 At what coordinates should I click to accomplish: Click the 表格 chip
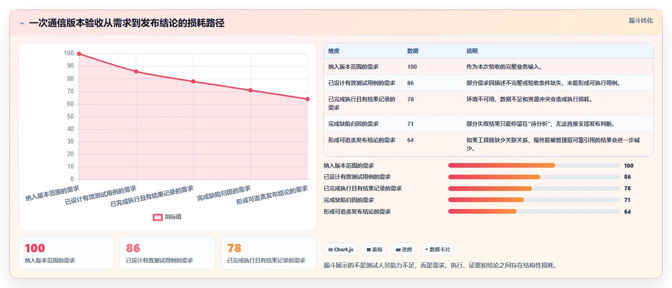click(374, 249)
